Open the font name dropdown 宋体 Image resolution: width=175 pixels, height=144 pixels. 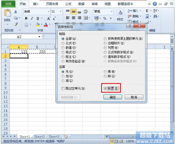pyautogui.click(x=49, y=12)
